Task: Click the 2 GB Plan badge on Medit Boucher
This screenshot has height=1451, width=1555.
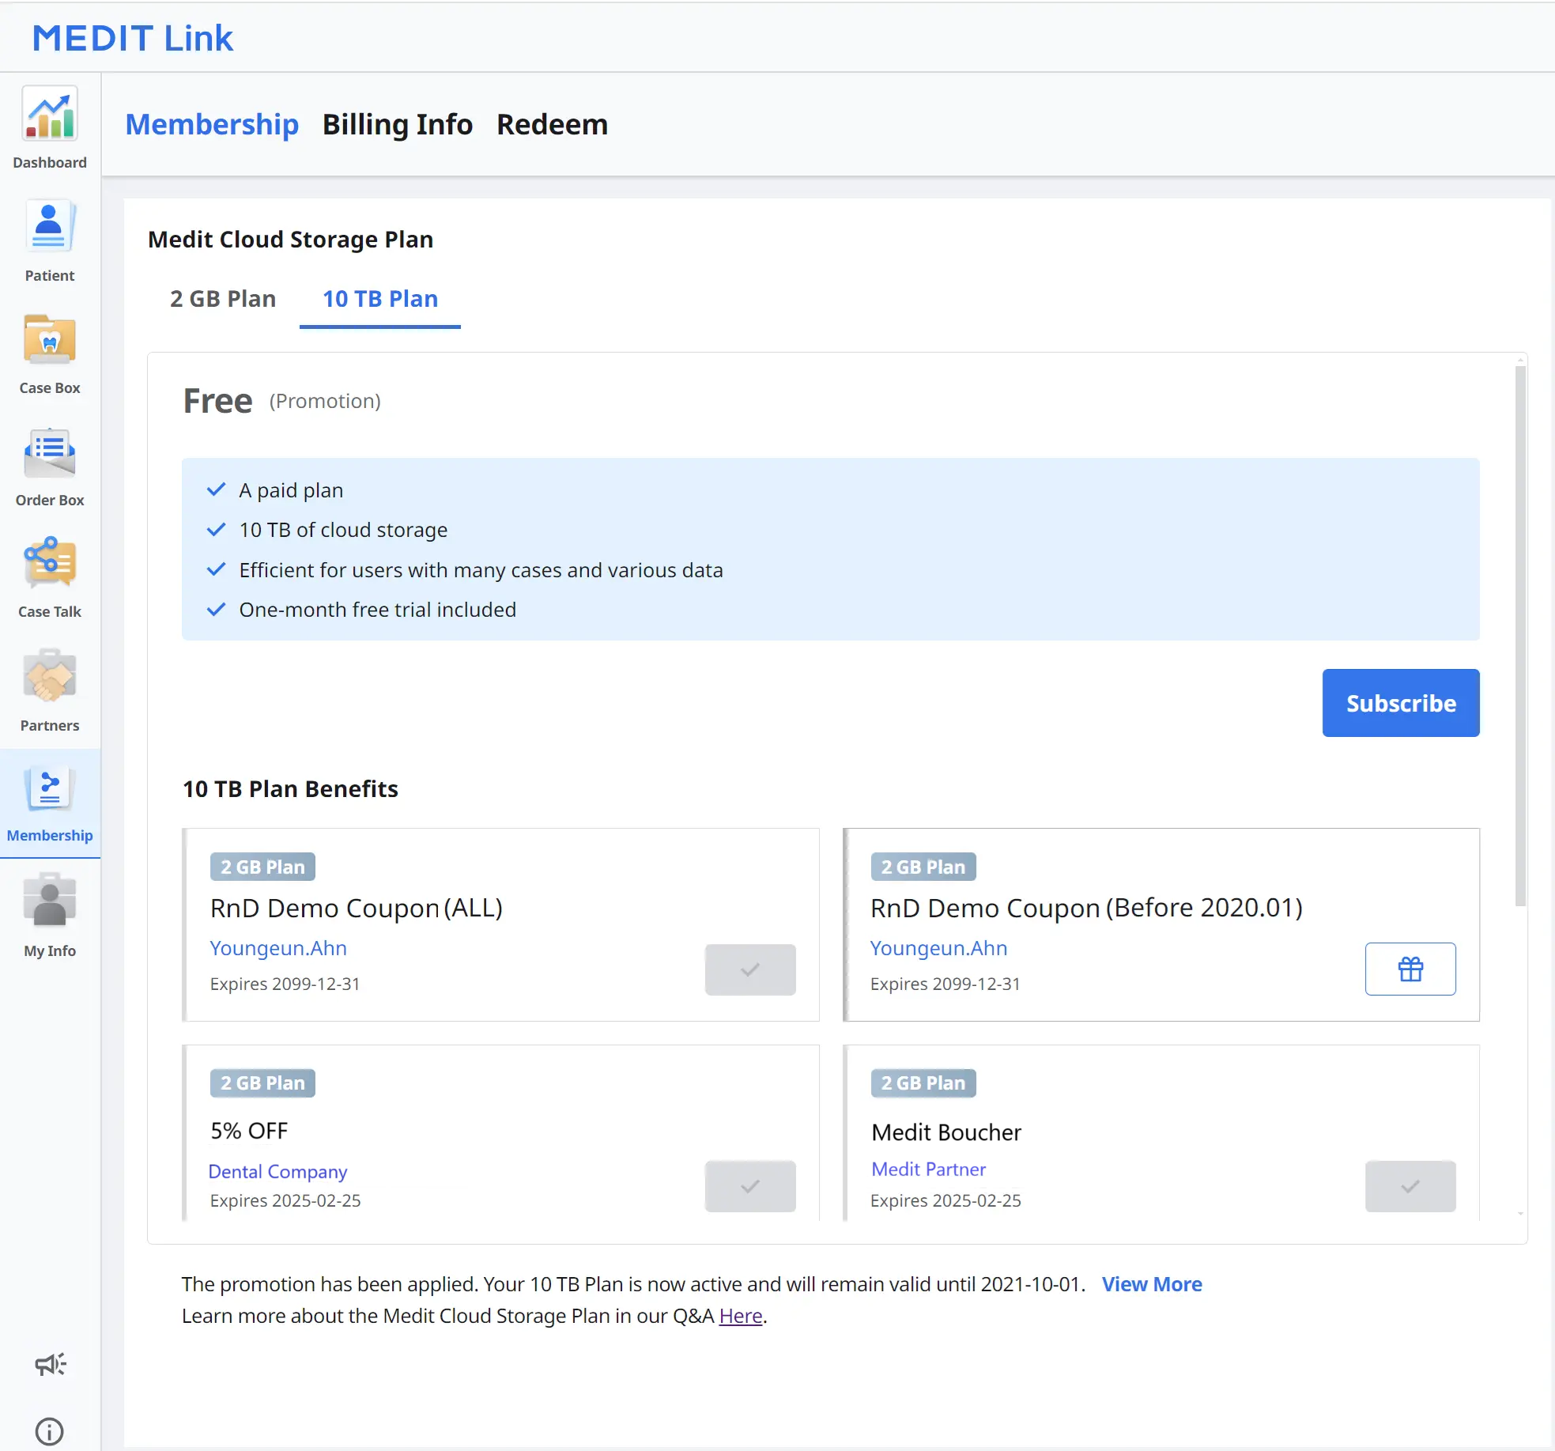Action: [923, 1083]
